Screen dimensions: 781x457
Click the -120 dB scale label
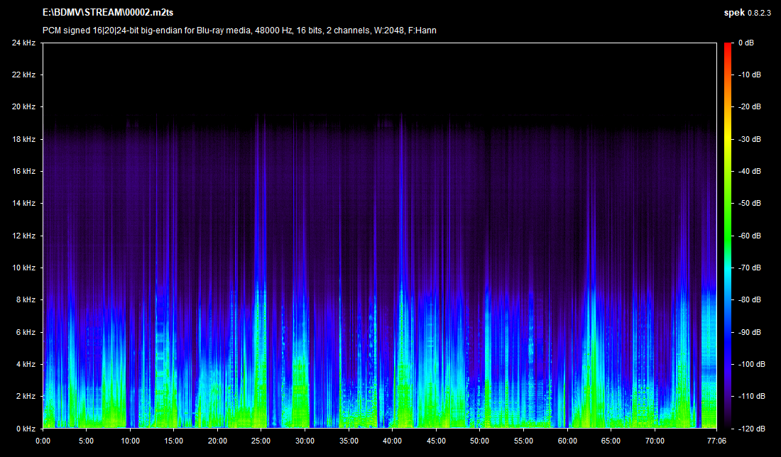tap(750, 429)
